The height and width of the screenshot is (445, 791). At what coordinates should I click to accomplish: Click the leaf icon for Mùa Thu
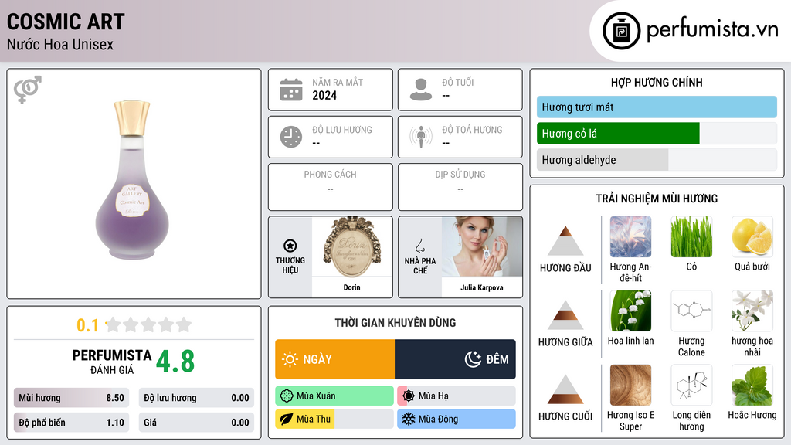(287, 419)
